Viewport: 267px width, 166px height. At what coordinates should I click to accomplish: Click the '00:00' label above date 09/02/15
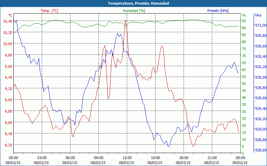pyautogui.click(x=240, y=158)
